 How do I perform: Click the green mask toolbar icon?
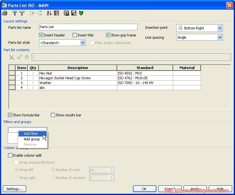[x=81, y=13]
